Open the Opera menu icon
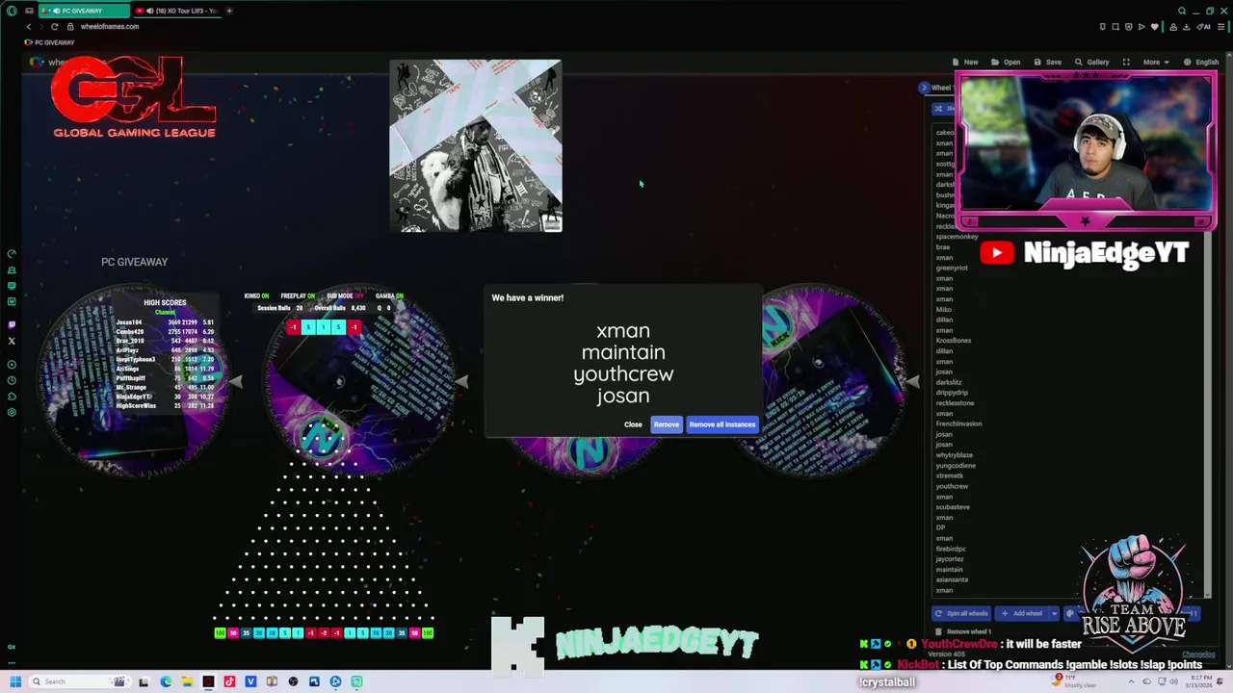Image resolution: width=1233 pixels, height=693 pixels. click(x=12, y=11)
